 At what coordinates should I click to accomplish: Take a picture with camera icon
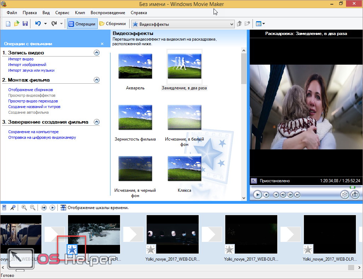pos(355,195)
